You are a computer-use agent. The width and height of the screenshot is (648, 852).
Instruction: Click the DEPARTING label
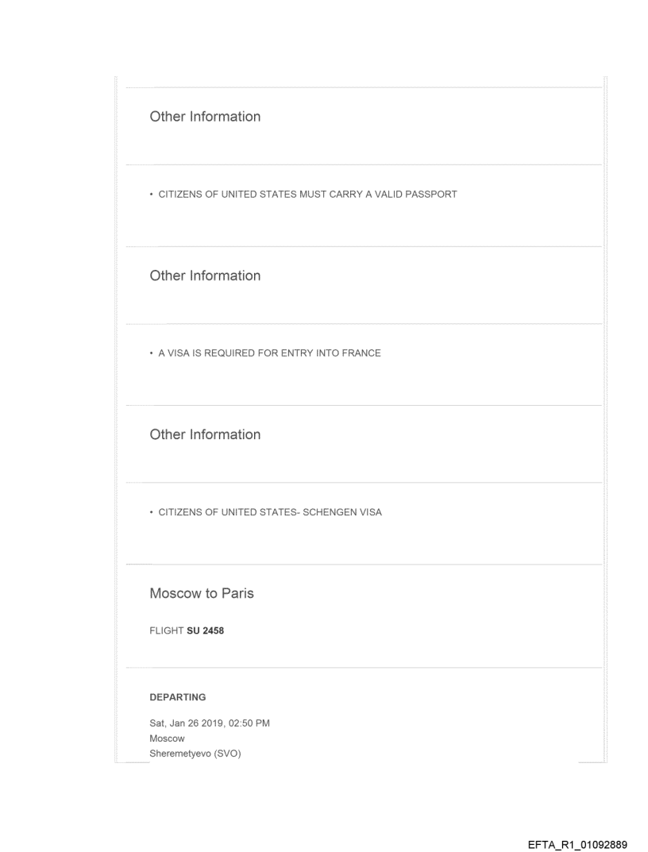[178, 697]
